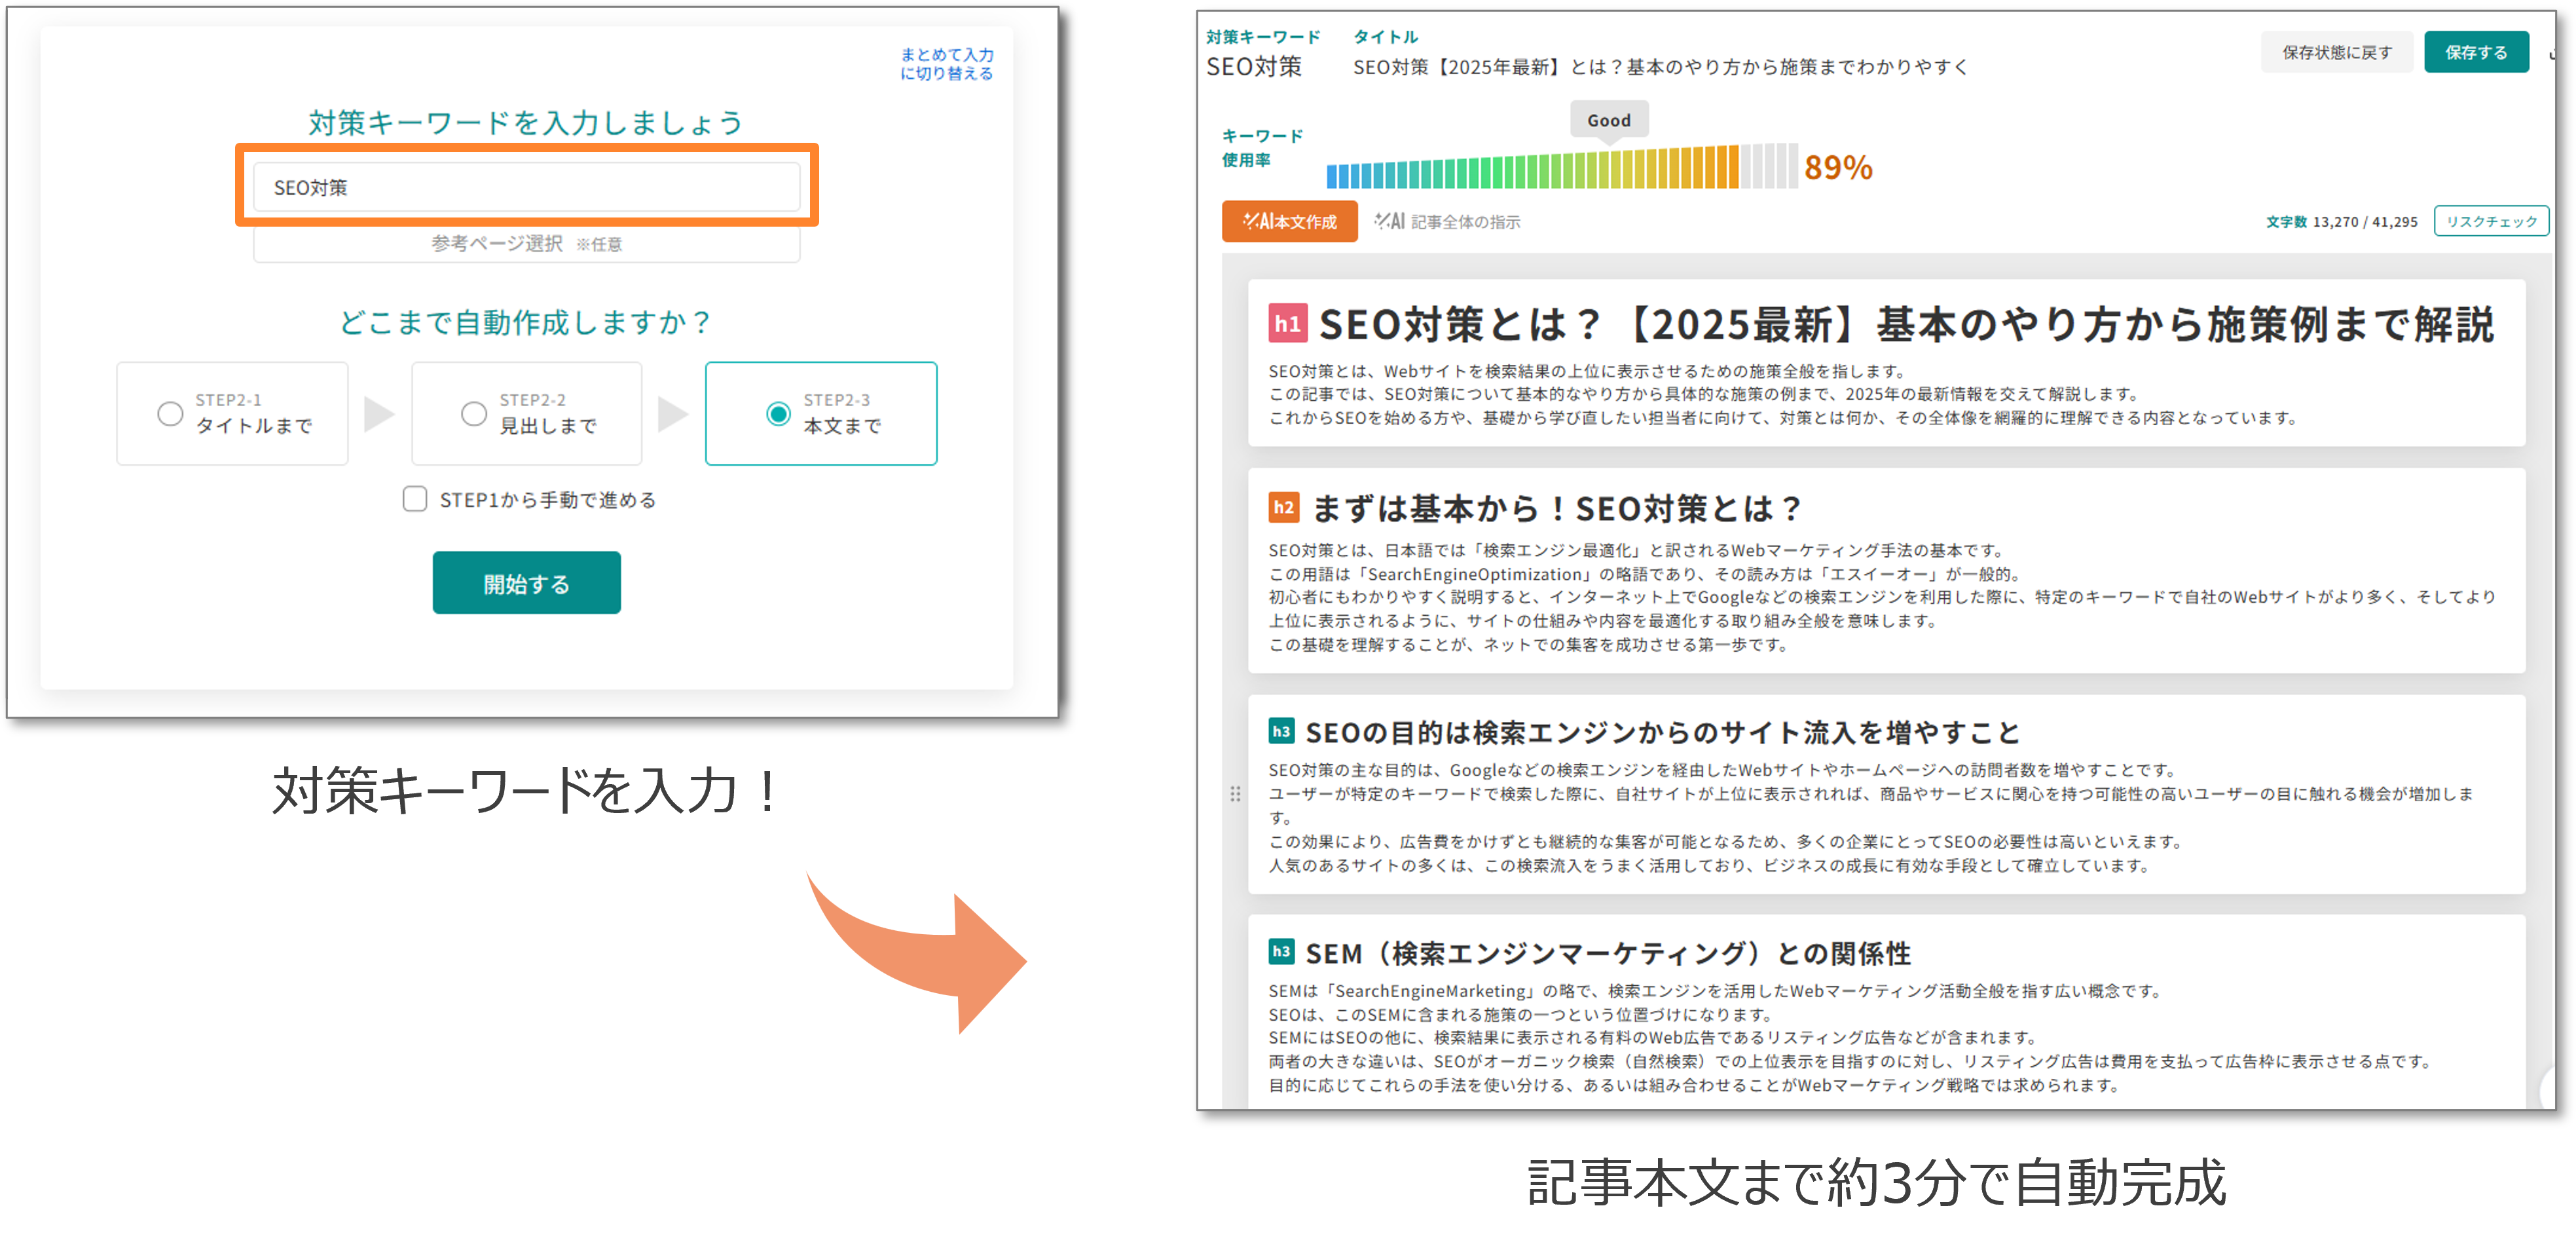Click the h3 icon beside SEOの目的 heading
Viewport: 2576px width, 1246px height.
[1281, 732]
